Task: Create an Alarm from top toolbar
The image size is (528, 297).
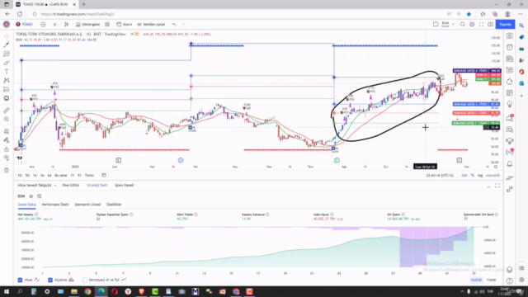Action: 125,24
